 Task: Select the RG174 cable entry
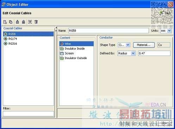tap(29, 39)
